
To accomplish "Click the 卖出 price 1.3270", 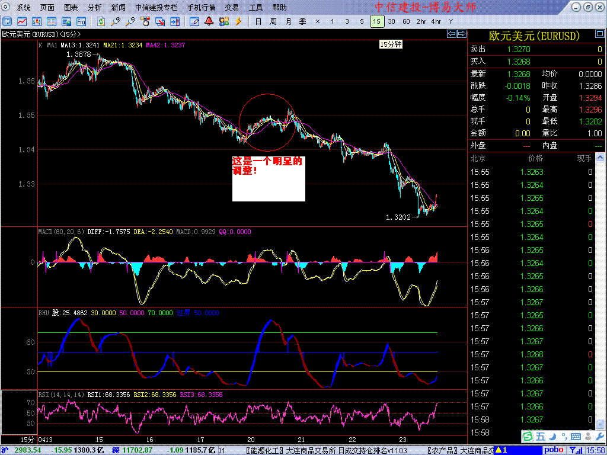I will pos(519,50).
